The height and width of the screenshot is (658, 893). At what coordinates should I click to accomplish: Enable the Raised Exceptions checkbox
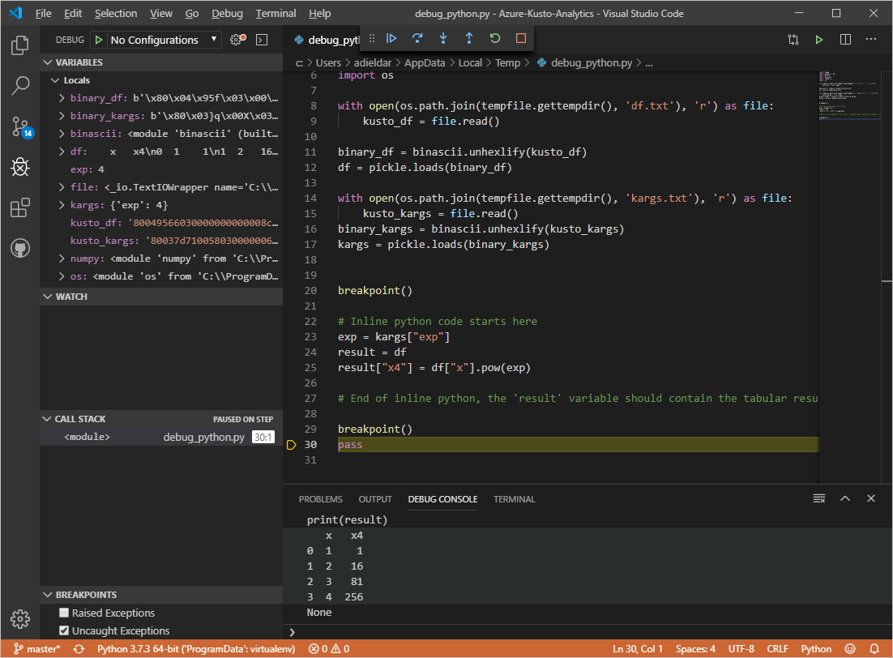(62, 613)
